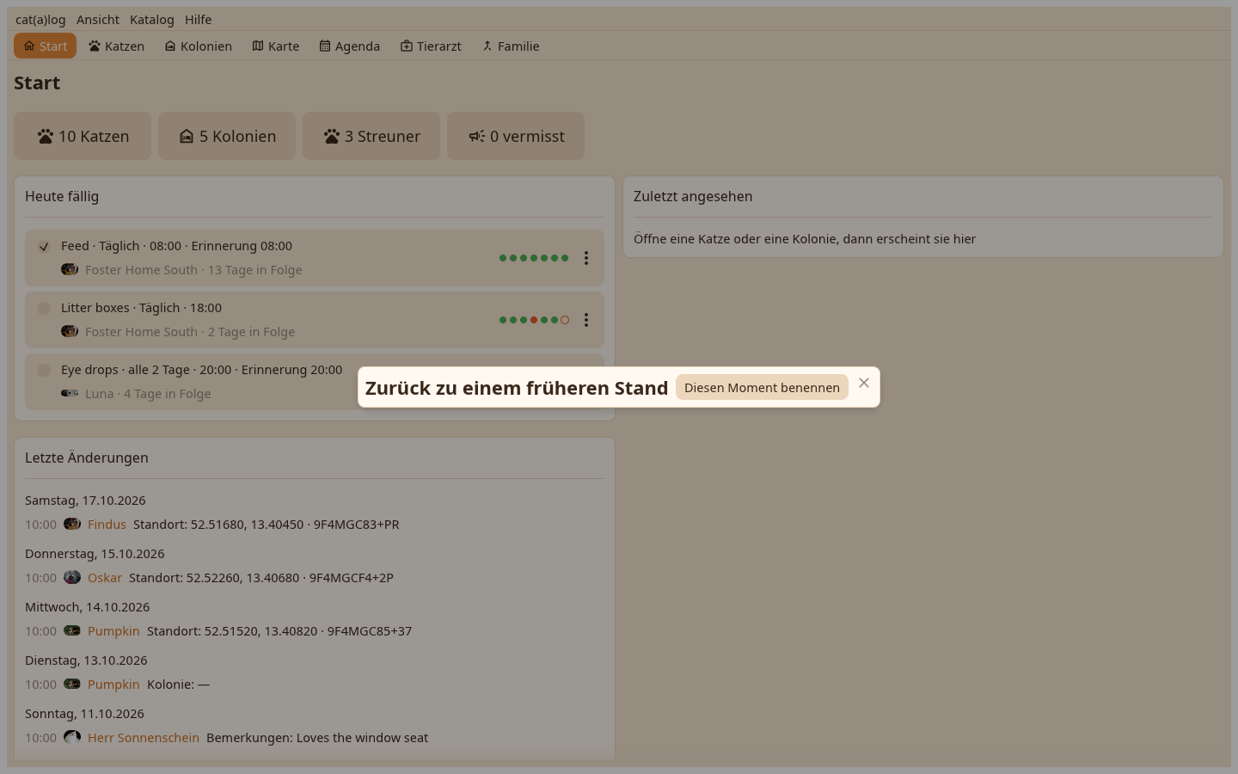The image size is (1238, 774).
Task: Click the 'Samstag, 17.10.2026' date heading
Action: coord(85,501)
